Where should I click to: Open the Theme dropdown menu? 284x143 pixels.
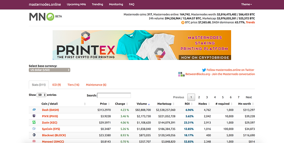coord(246,4)
